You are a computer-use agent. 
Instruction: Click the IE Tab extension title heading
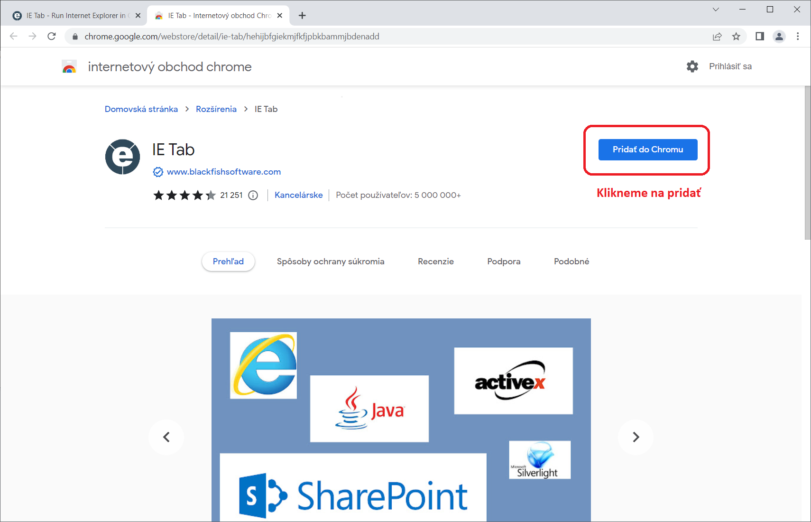[x=174, y=149]
